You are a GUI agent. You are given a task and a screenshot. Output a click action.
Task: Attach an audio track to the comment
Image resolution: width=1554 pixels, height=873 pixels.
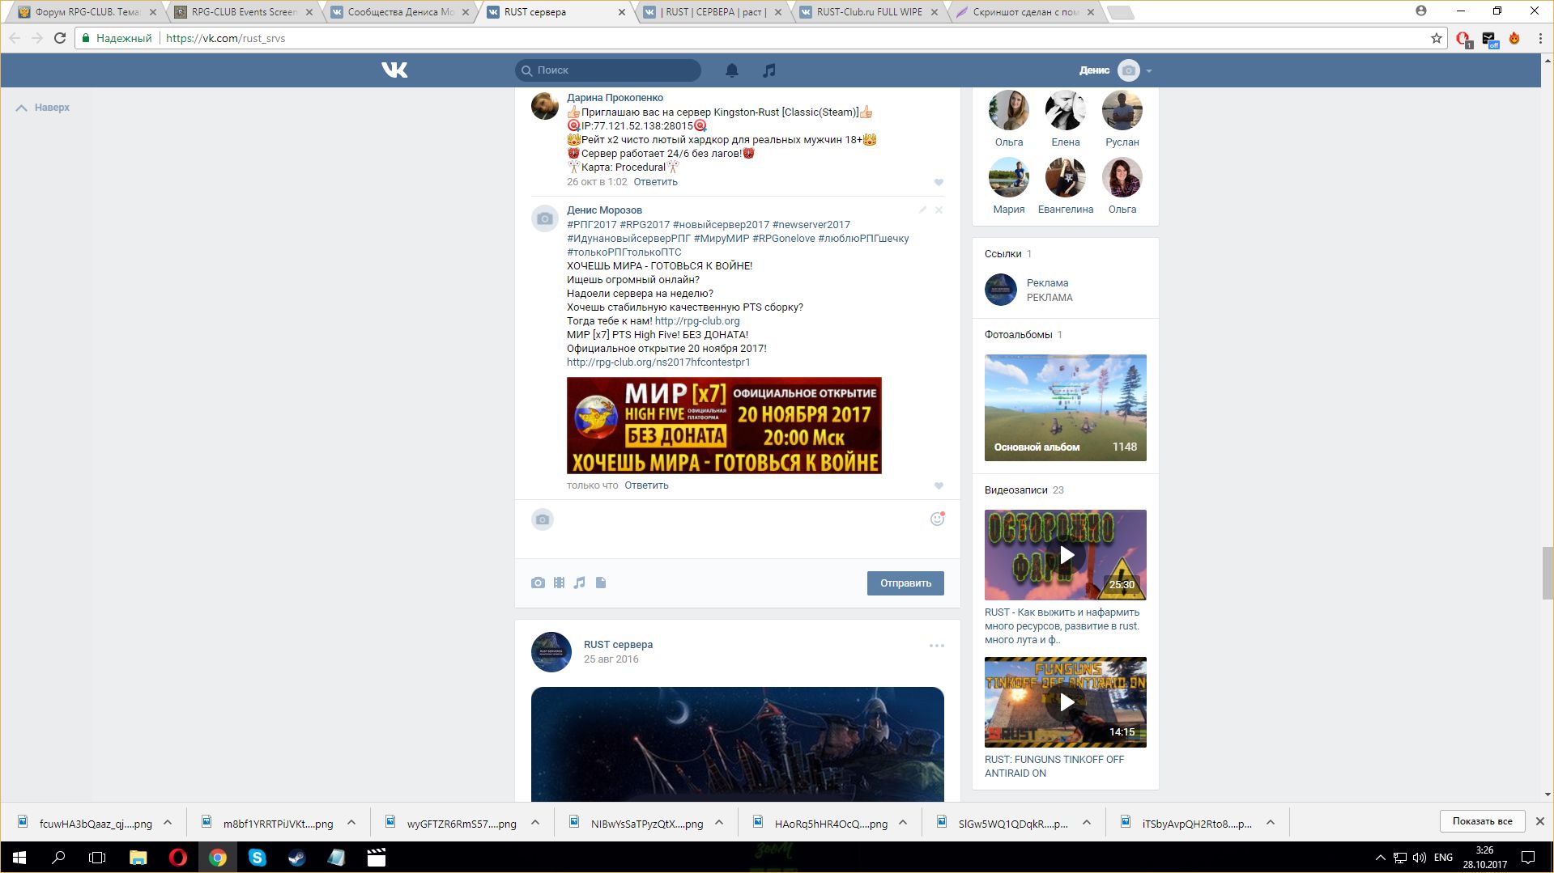579,583
